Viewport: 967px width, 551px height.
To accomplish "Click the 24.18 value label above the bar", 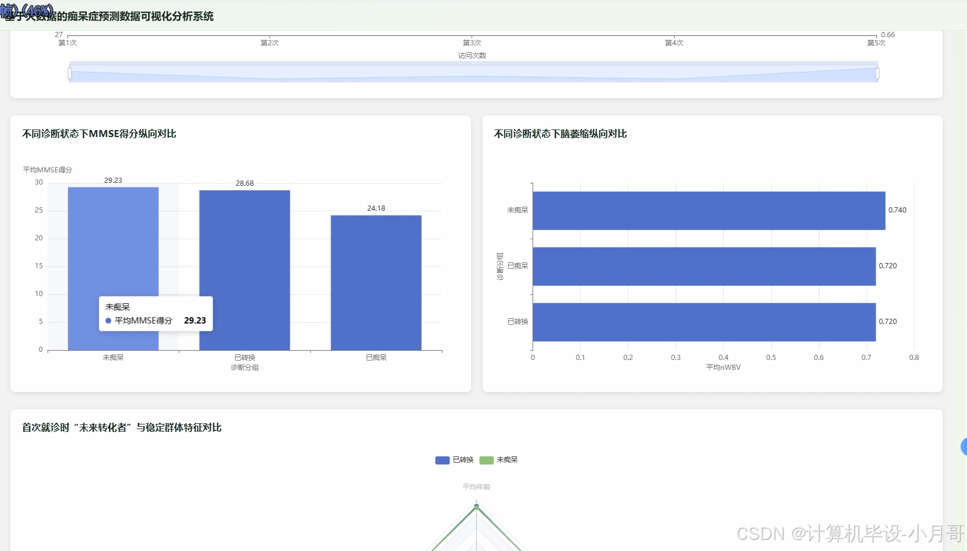I will [376, 208].
